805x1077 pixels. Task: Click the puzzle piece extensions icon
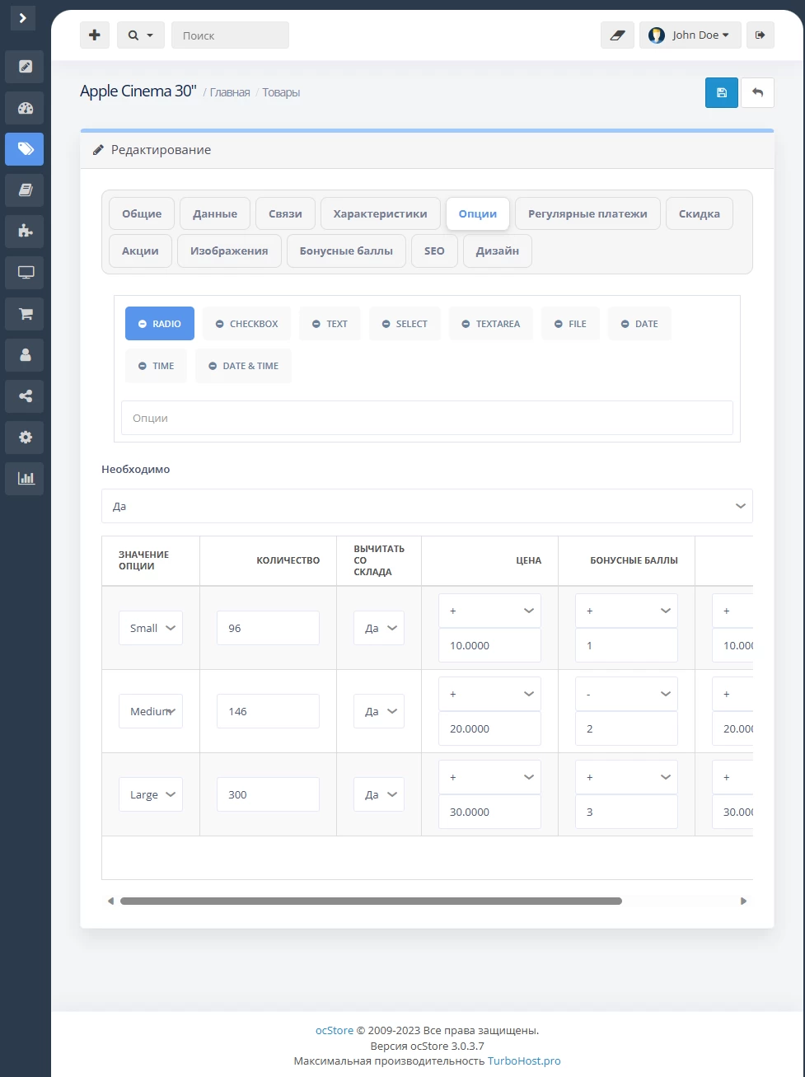pyautogui.click(x=25, y=232)
